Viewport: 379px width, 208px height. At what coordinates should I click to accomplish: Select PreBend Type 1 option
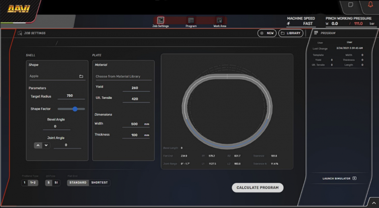25,183
